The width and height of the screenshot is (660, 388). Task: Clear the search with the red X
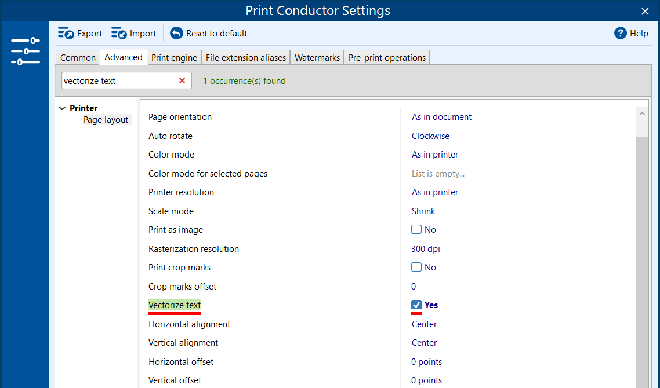point(182,81)
